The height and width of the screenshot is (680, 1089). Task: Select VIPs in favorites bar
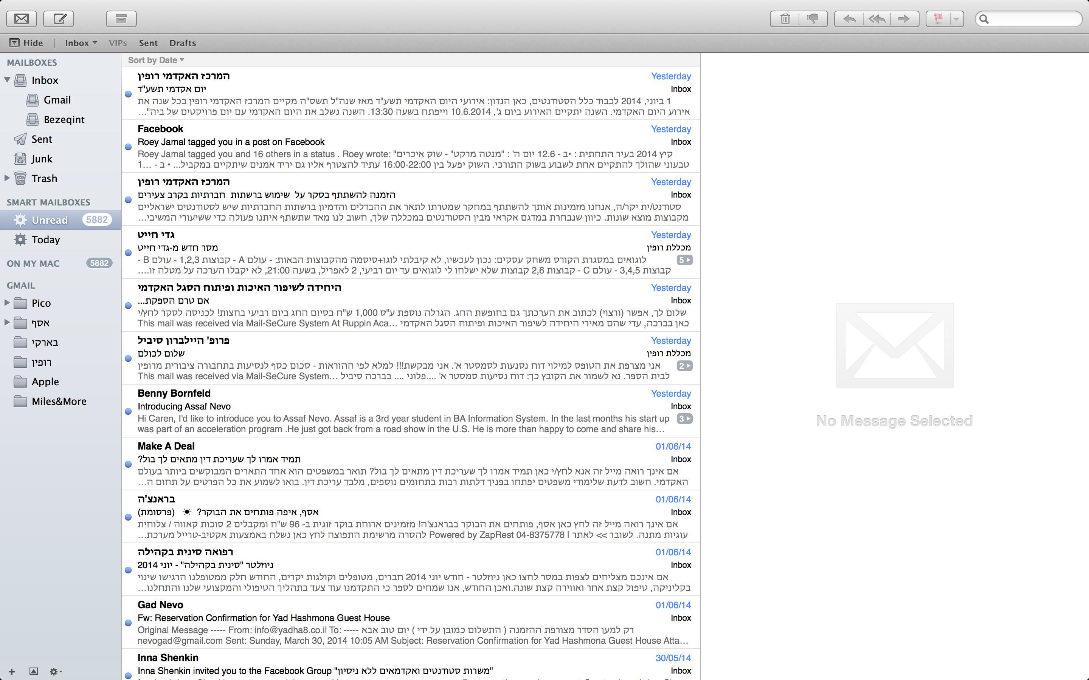coord(118,43)
